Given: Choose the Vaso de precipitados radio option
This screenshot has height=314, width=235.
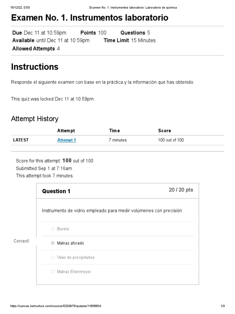Looking at the screenshot, I should pos(53,257).
